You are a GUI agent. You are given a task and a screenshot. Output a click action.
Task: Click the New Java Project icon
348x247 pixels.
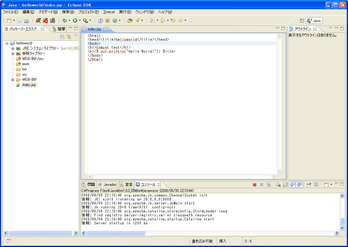click(x=101, y=21)
